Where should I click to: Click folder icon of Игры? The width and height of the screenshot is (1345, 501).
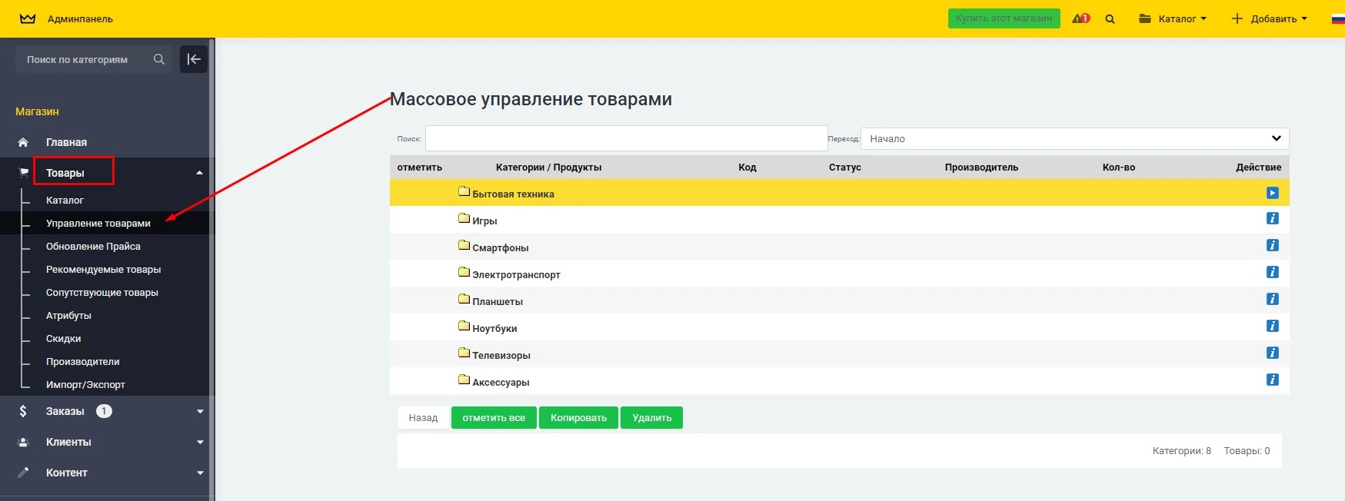click(464, 218)
